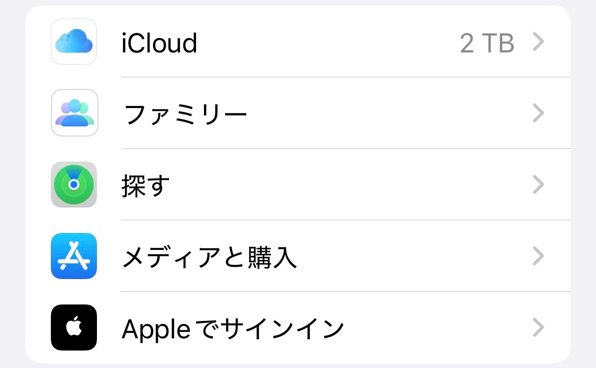Tap the 2 TB storage value
The image size is (596, 368).
[487, 43]
